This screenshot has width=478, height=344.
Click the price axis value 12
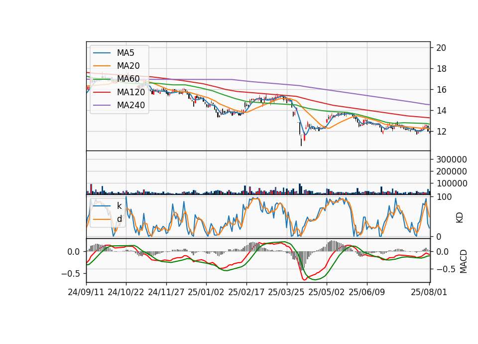tap(441, 132)
